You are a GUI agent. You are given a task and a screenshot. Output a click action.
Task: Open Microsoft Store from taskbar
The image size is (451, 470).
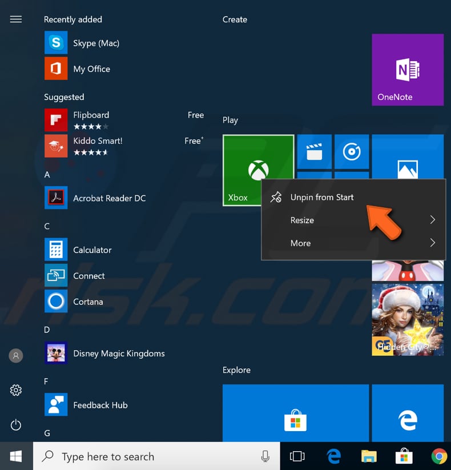404,456
